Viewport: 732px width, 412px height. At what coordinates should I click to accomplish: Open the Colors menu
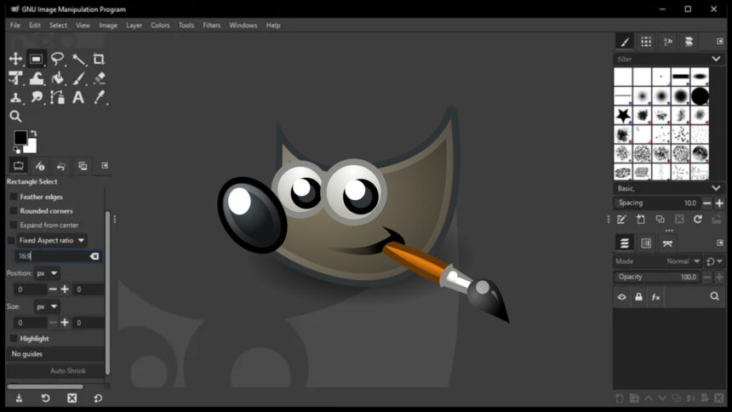click(160, 26)
